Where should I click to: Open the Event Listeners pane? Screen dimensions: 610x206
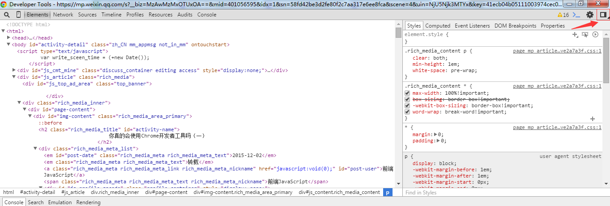point(472,26)
